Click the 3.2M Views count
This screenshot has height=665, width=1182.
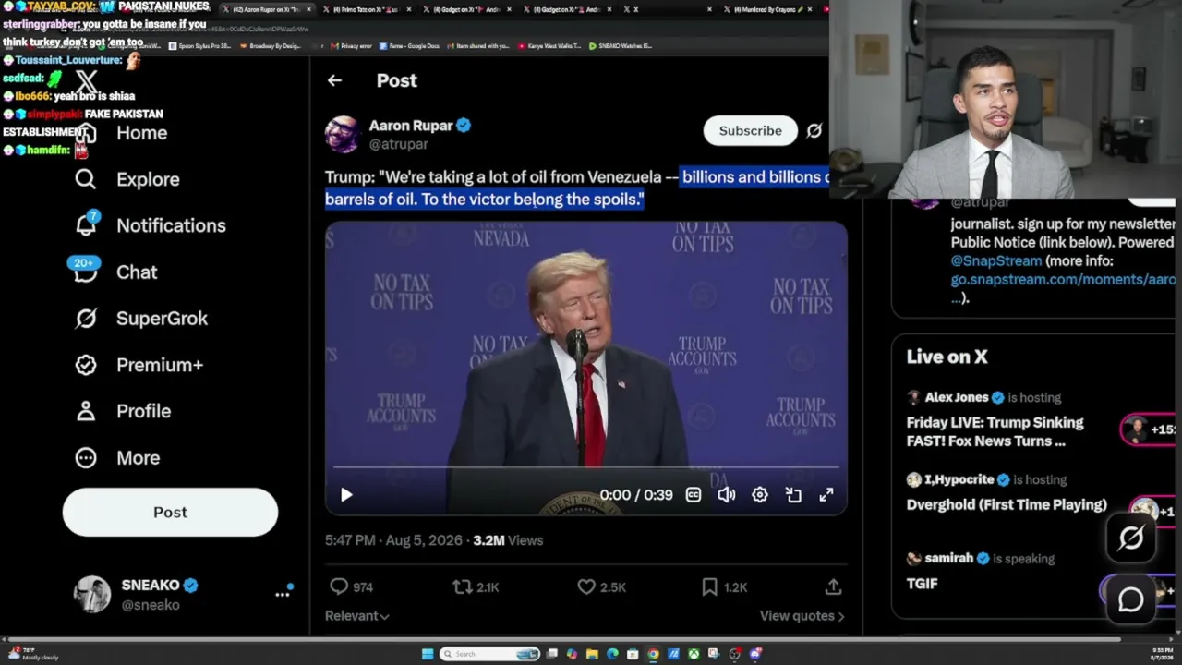tap(508, 540)
